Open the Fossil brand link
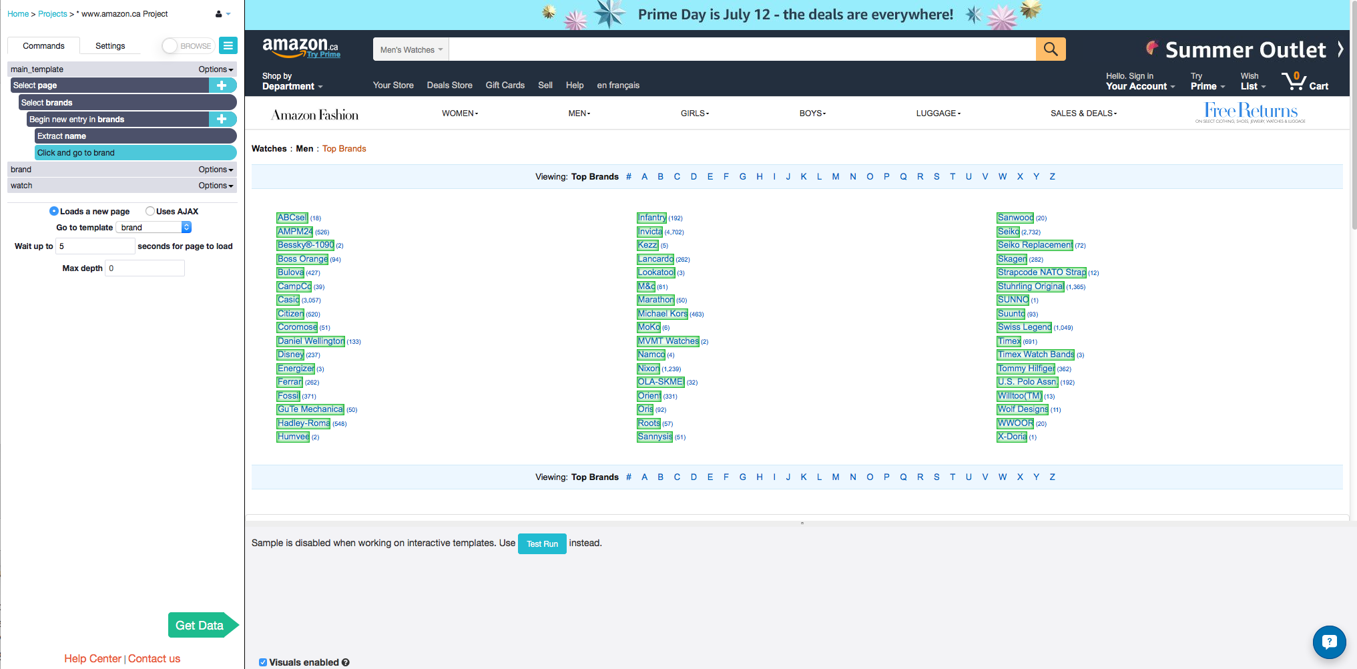 tap(288, 396)
